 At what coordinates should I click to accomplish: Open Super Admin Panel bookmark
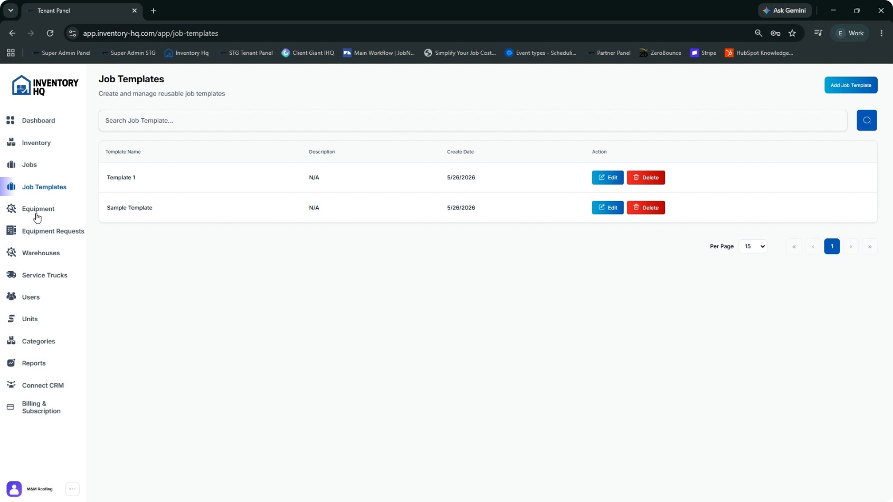(61, 53)
